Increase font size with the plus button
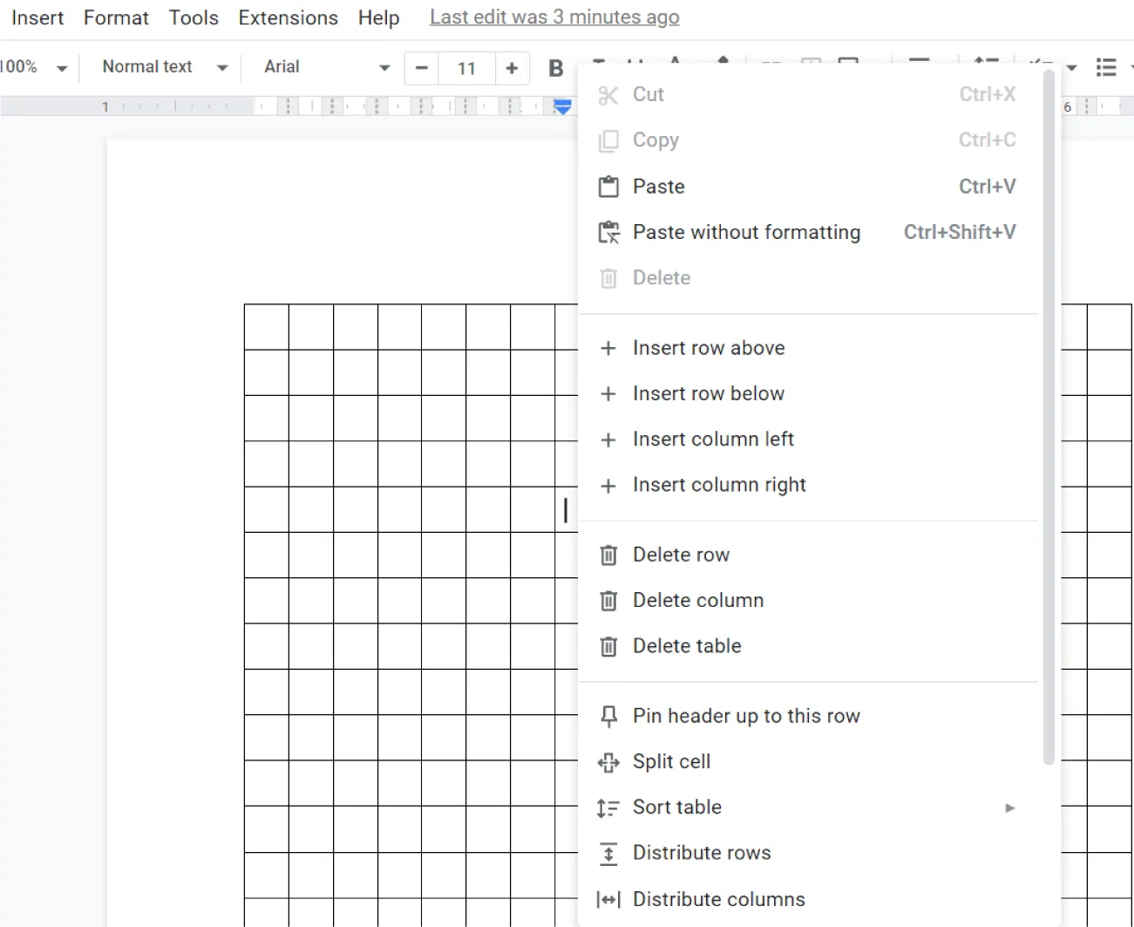The image size is (1134, 927). pyautogui.click(x=513, y=67)
